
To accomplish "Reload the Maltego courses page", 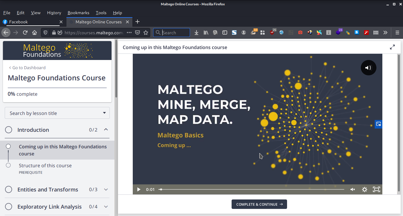I will click(25, 33).
